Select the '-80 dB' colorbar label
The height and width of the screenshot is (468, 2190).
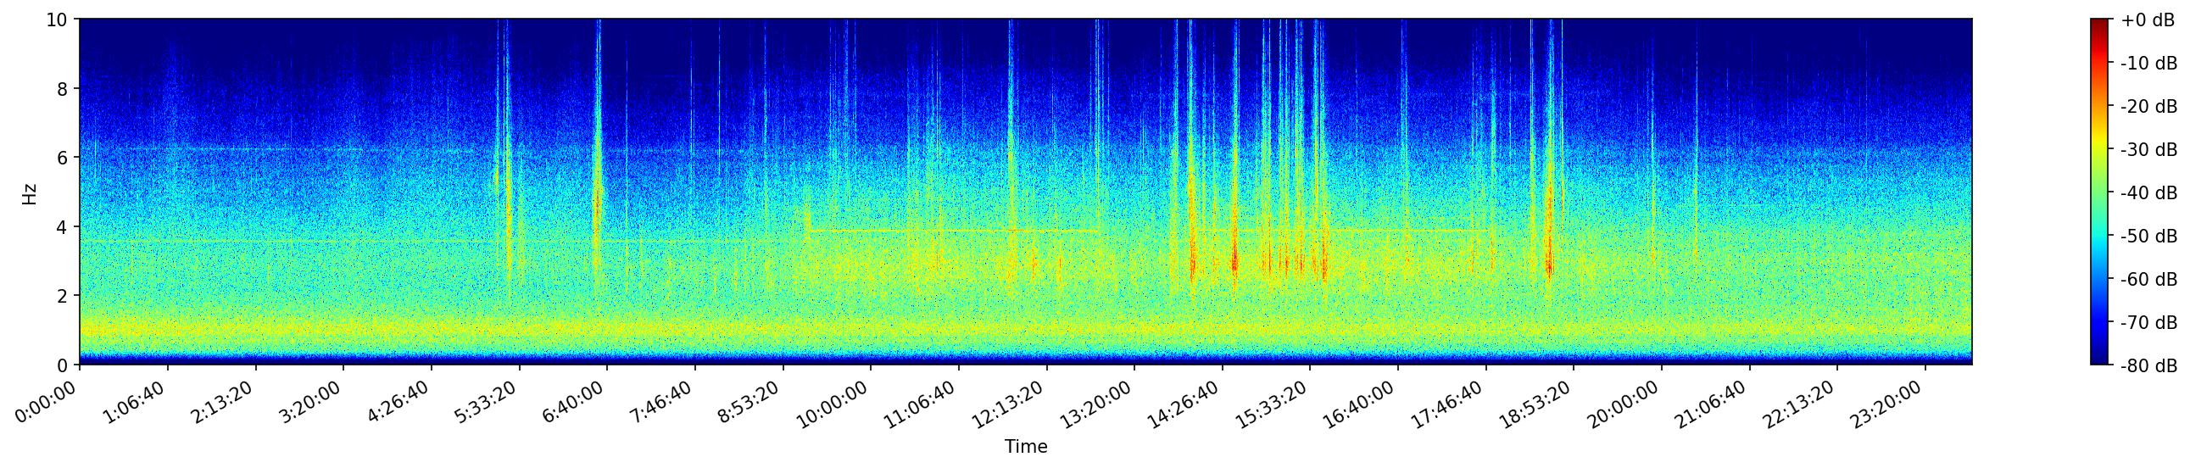pyautogui.click(x=2148, y=366)
